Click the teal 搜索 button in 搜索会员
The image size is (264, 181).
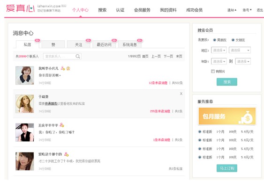[x=227, y=82]
